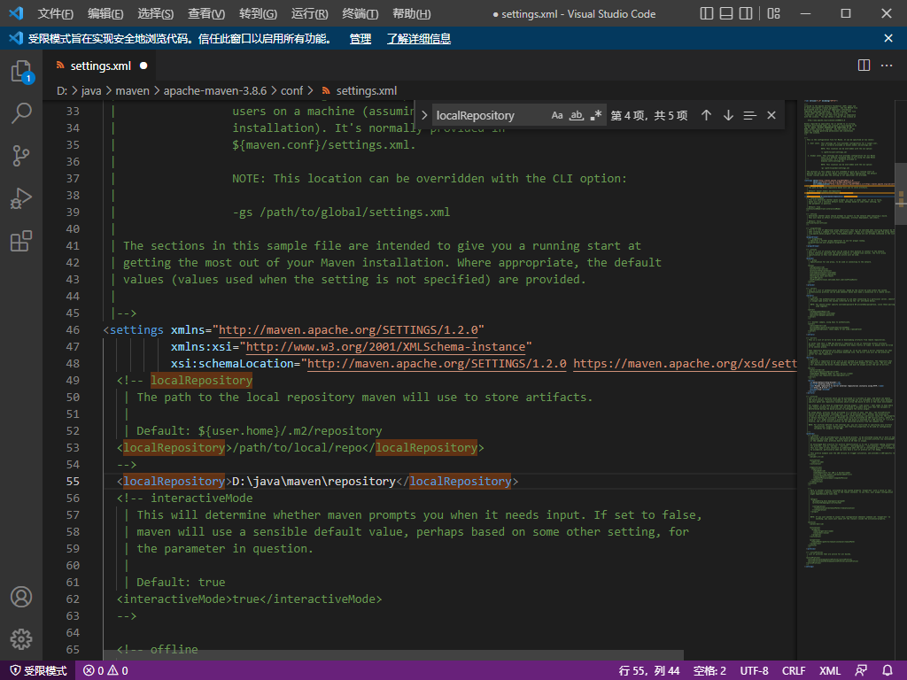The width and height of the screenshot is (907, 680).
Task: Toggle primary side bar layout icon
Action: click(706, 13)
